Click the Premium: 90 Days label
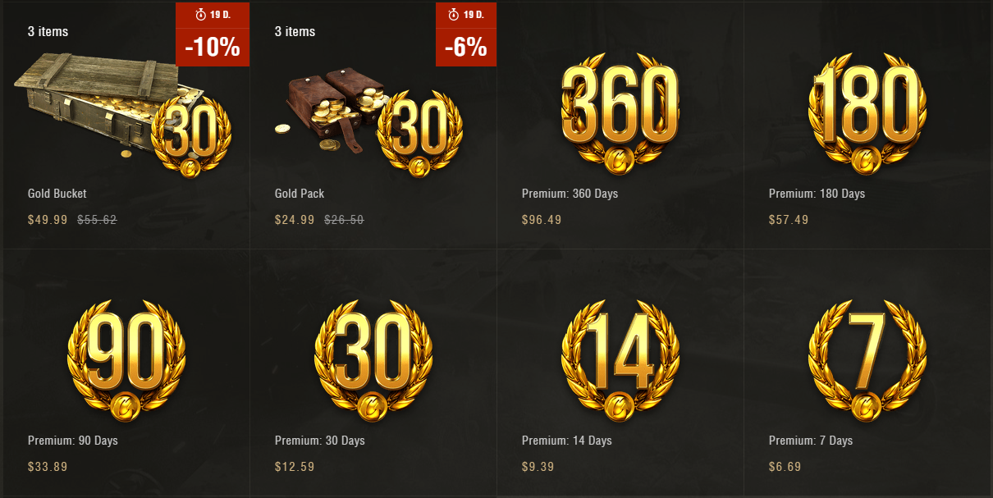Viewport: 993px width, 498px height. [73, 441]
